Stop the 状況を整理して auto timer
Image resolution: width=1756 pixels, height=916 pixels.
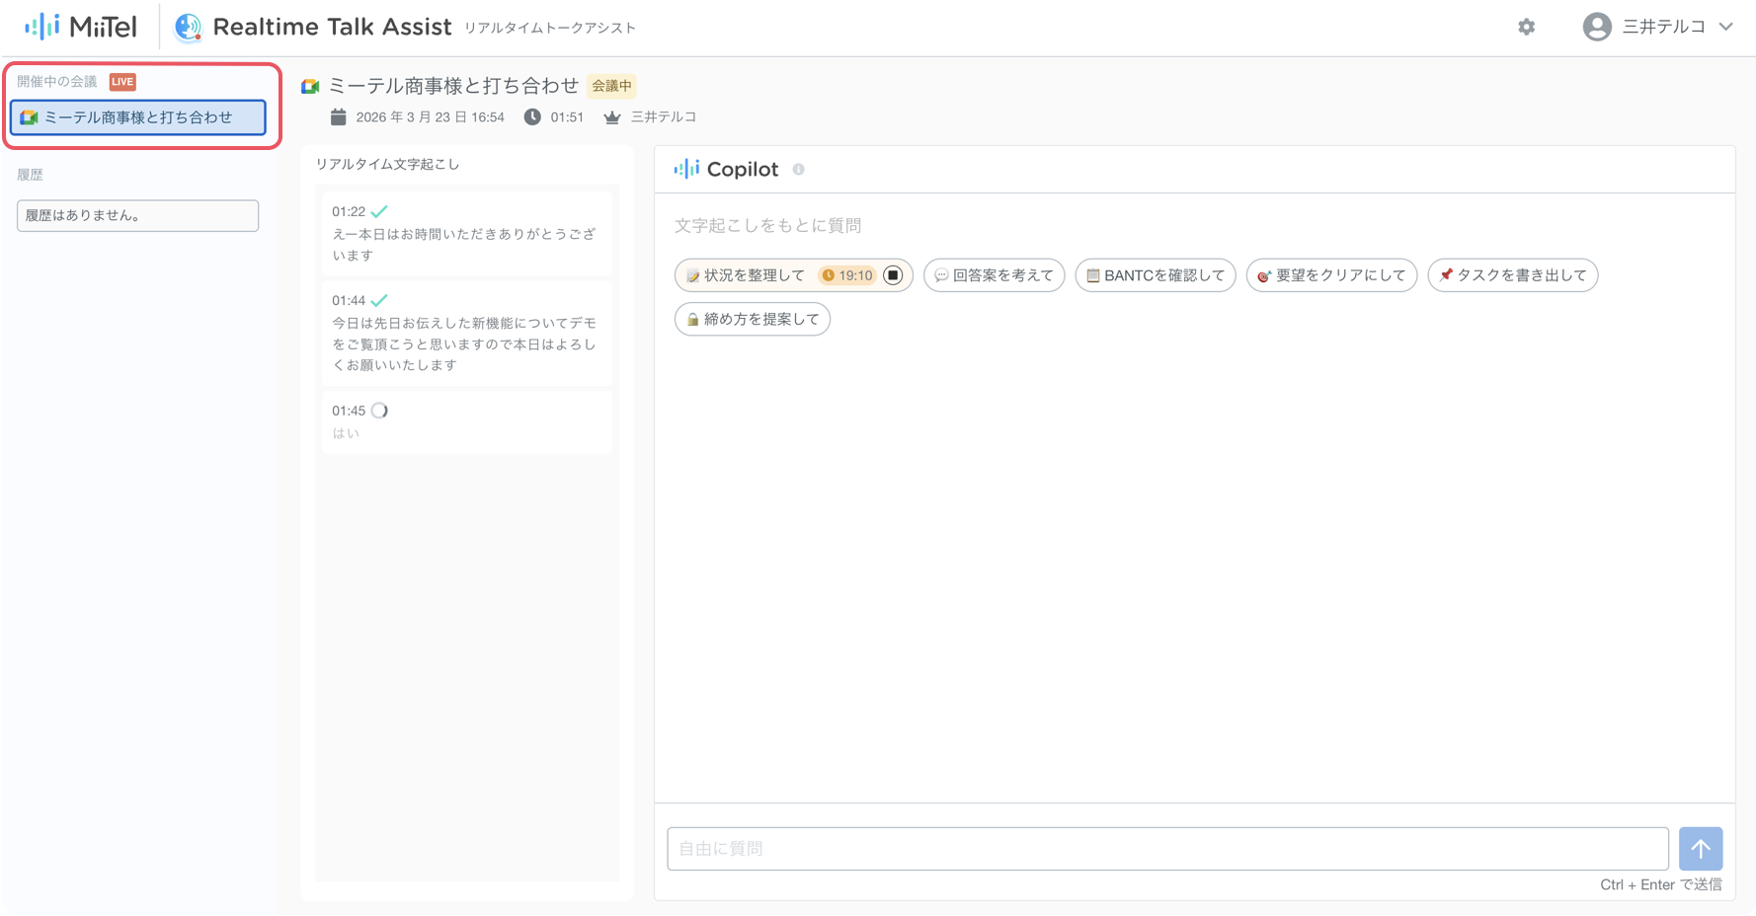(x=893, y=275)
